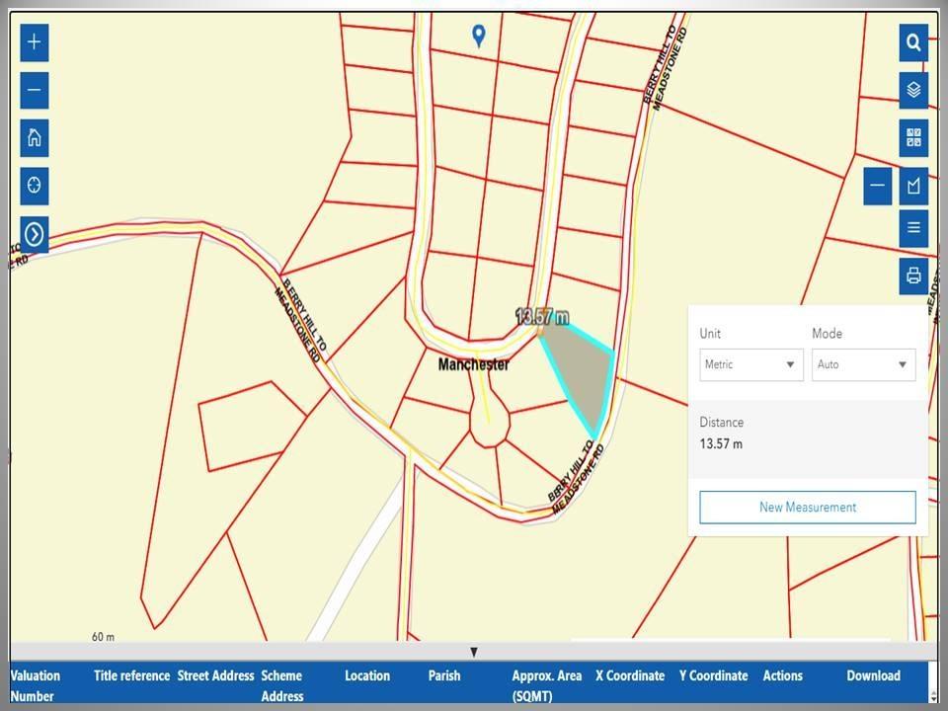Zoom out with the left minus button
The image size is (948, 711).
click(x=35, y=91)
